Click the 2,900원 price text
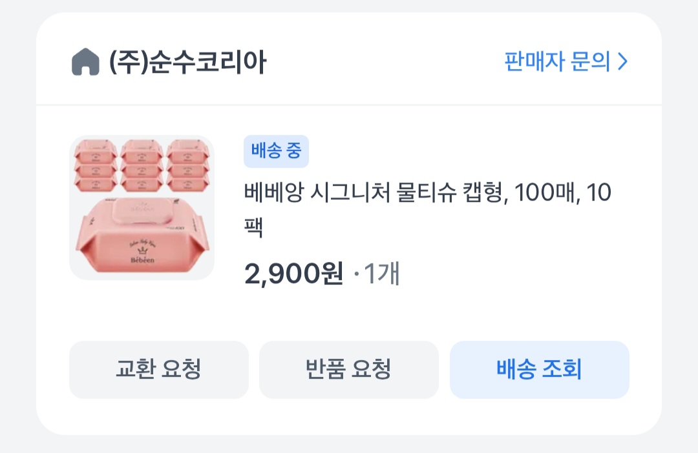 pos(293,274)
